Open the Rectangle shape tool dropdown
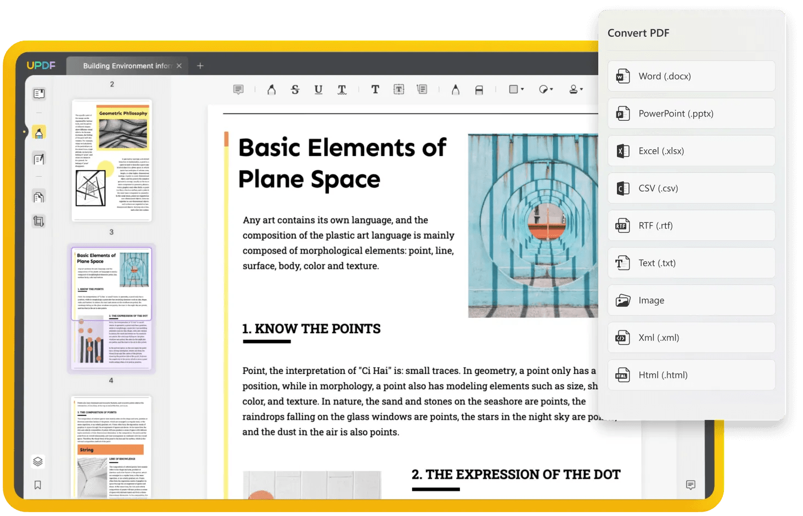The height and width of the screenshot is (516, 803). click(516, 89)
